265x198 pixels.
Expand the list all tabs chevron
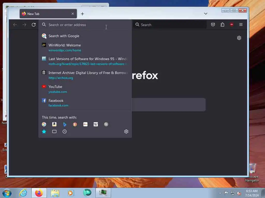[x=206, y=14]
